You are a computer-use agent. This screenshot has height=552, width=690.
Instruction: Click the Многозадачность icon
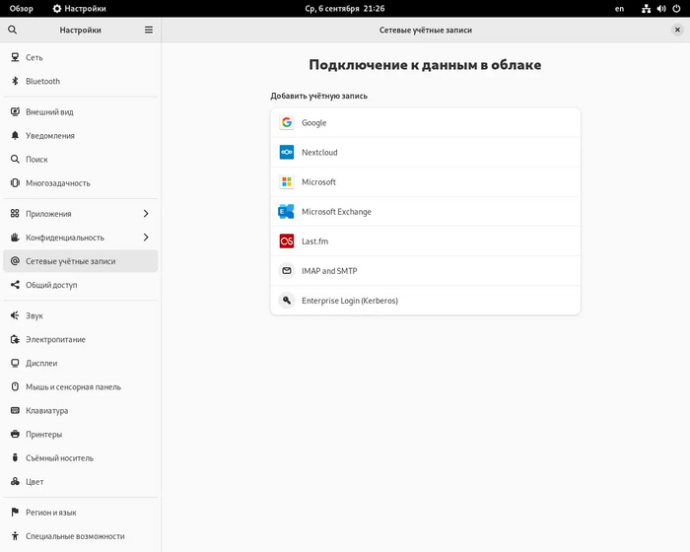tap(15, 183)
